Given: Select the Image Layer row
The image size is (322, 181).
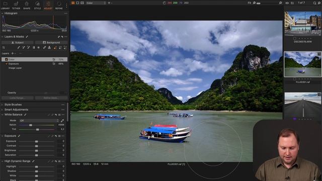Looking at the screenshot, I should [34, 68].
